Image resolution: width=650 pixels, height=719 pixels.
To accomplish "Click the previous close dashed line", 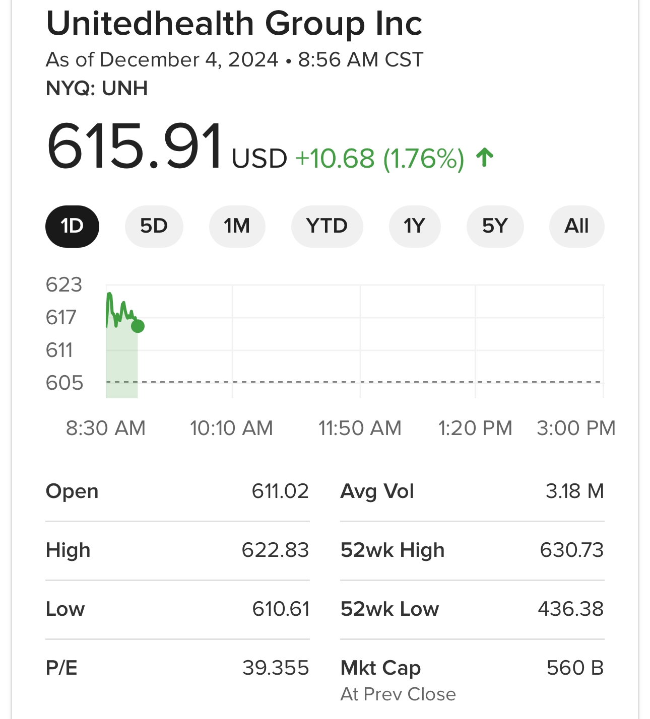I will tap(353, 382).
